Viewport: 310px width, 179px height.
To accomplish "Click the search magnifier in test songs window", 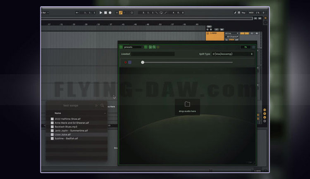I will coord(102,106).
